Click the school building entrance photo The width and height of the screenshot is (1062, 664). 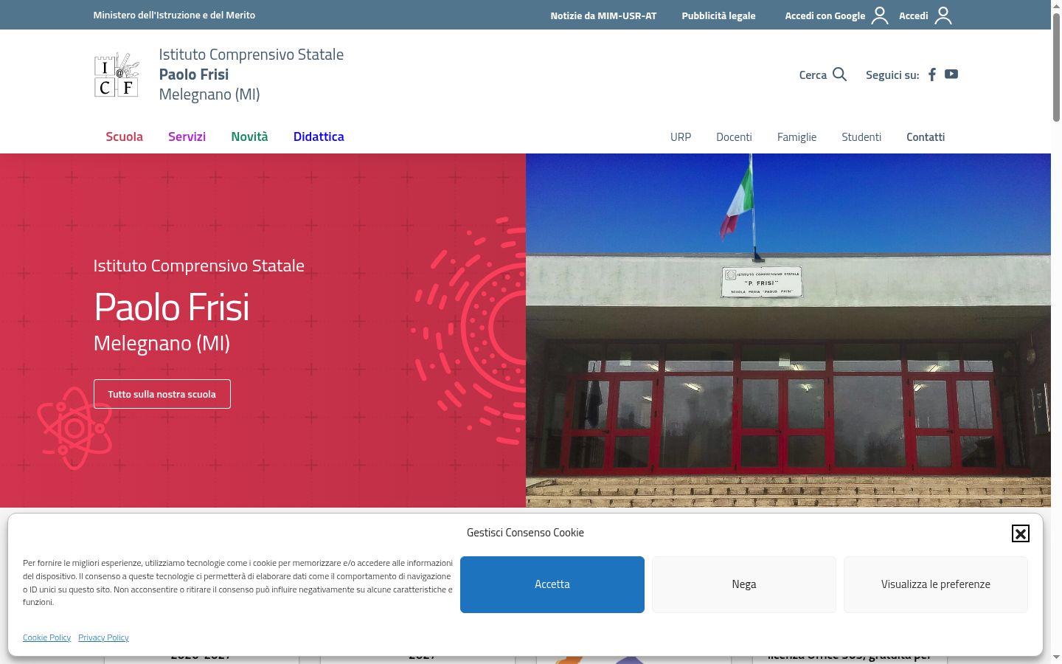click(788, 331)
